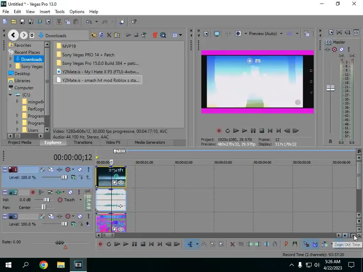Click the Master FX gear icon
This screenshot has width=363, height=272.
(x=334, y=49)
